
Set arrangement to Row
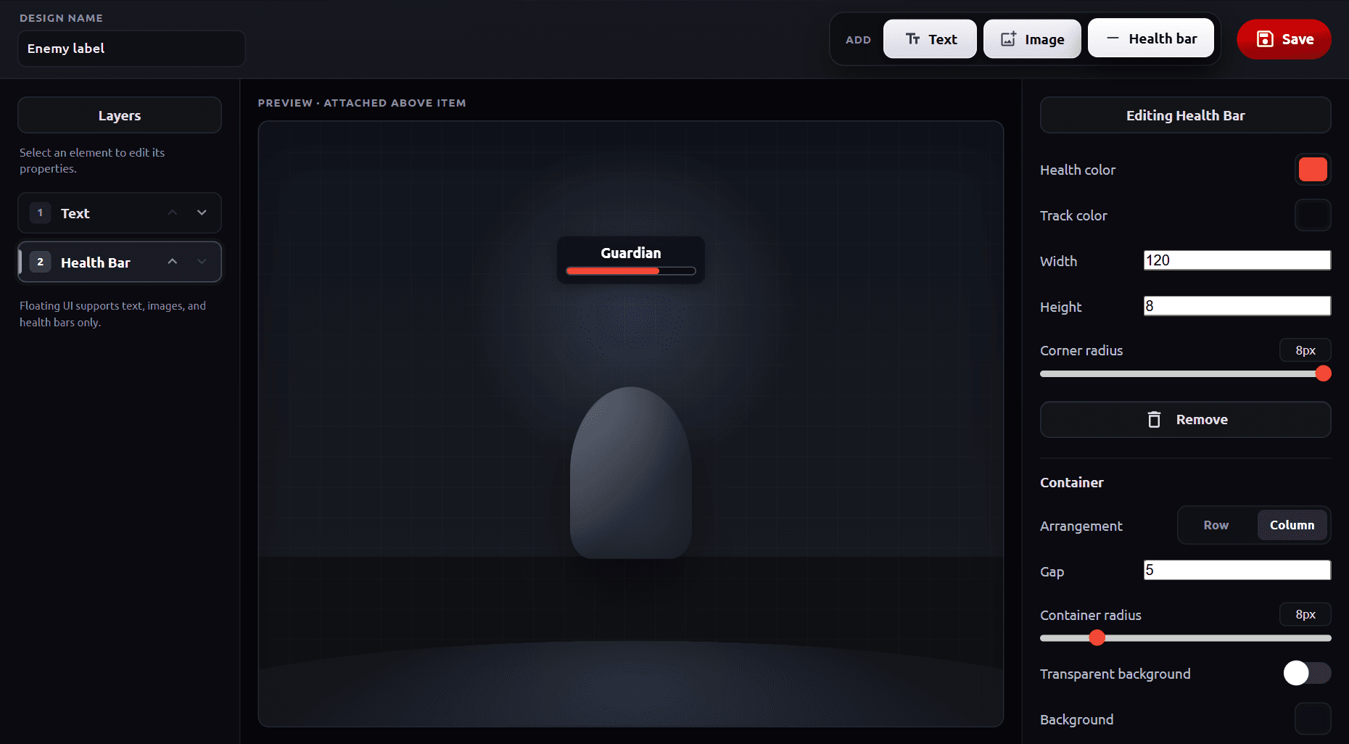(1216, 525)
